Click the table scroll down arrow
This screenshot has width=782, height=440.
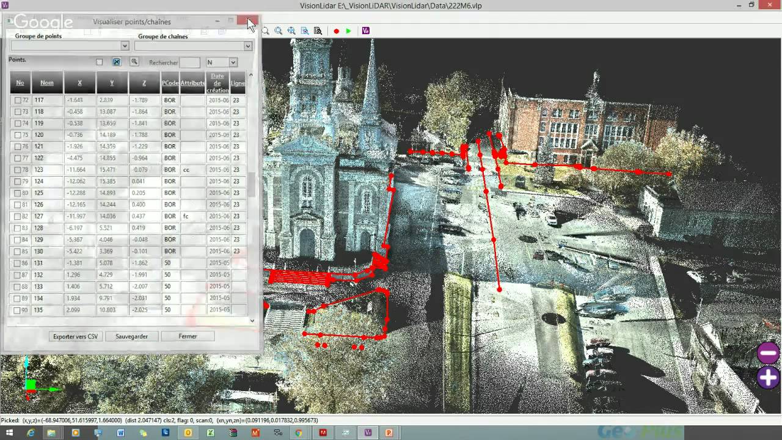252,320
